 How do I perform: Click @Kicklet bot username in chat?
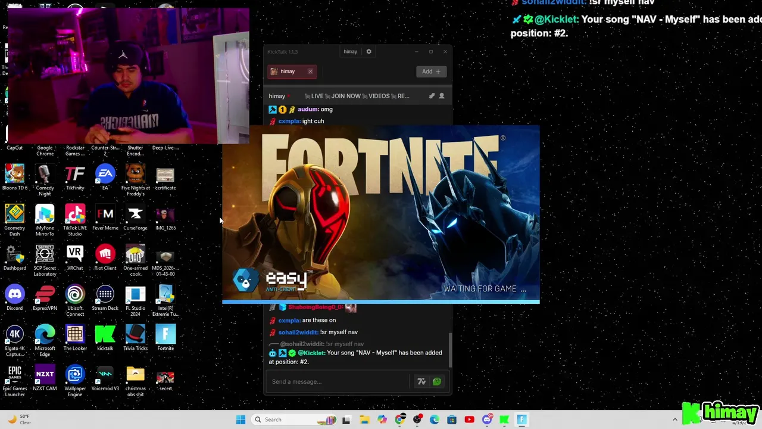(x=311, y=353)
